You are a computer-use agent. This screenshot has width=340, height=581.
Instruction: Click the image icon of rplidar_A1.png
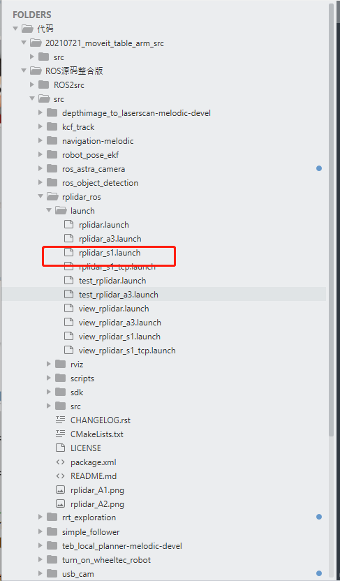[60, 490]
